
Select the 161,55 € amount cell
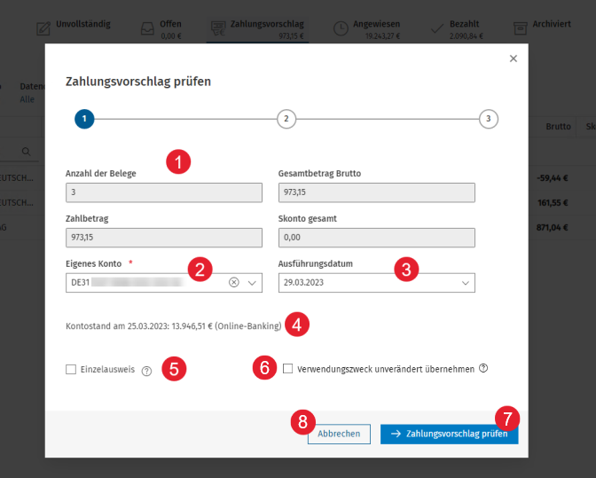pyautogui.click(x=553, y=202)
